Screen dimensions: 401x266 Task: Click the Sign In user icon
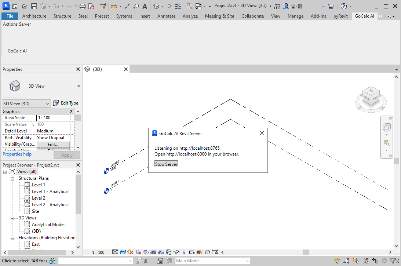tap(286, 6)
